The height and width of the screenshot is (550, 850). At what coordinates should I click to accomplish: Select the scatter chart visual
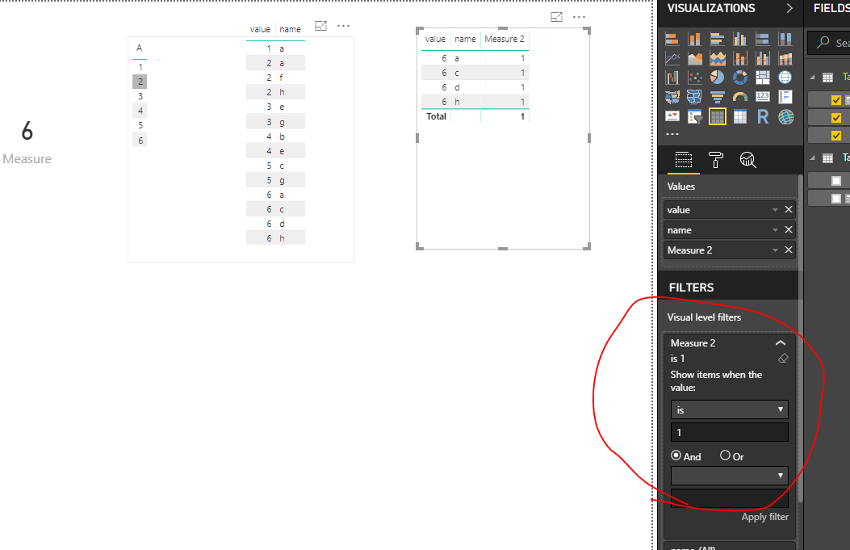pyautogui.click(x=694, y=78)
